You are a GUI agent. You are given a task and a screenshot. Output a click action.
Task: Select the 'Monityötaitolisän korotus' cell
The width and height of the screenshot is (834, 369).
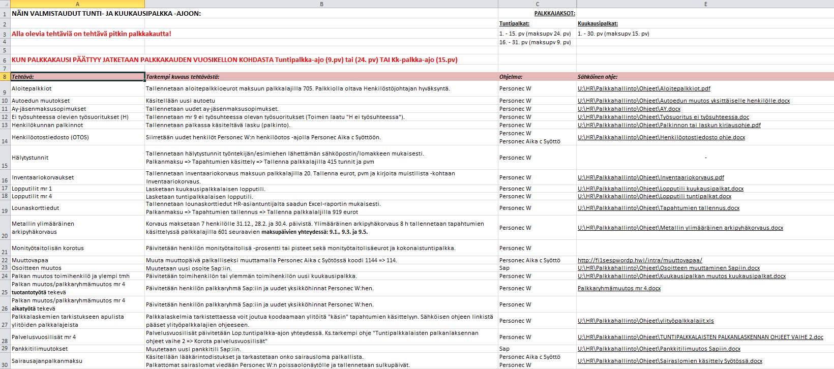coord(77,248)
